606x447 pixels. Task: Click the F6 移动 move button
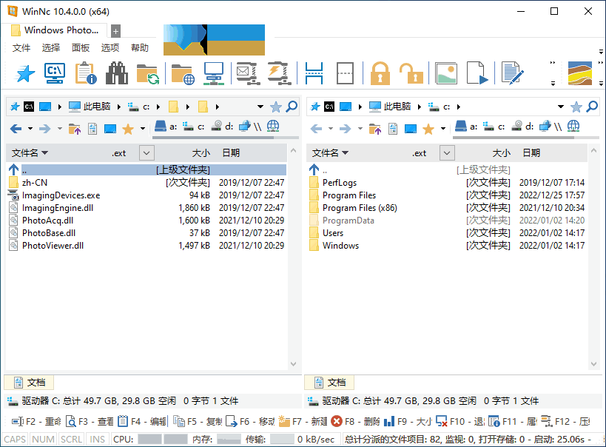point(250,422)
